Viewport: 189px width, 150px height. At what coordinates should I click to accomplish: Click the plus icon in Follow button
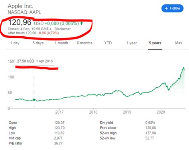[x=166, y=8]
